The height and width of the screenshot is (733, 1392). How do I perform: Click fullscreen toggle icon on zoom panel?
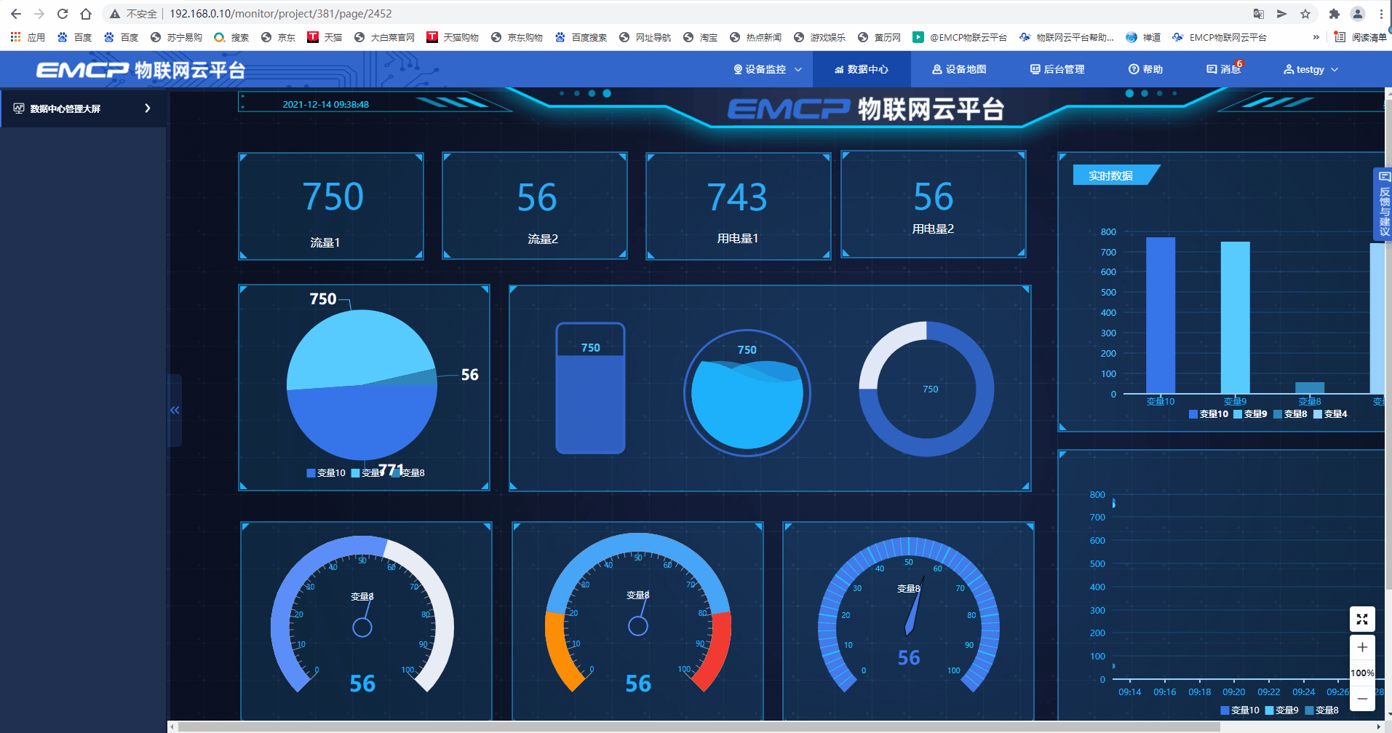coord(1362,619)
